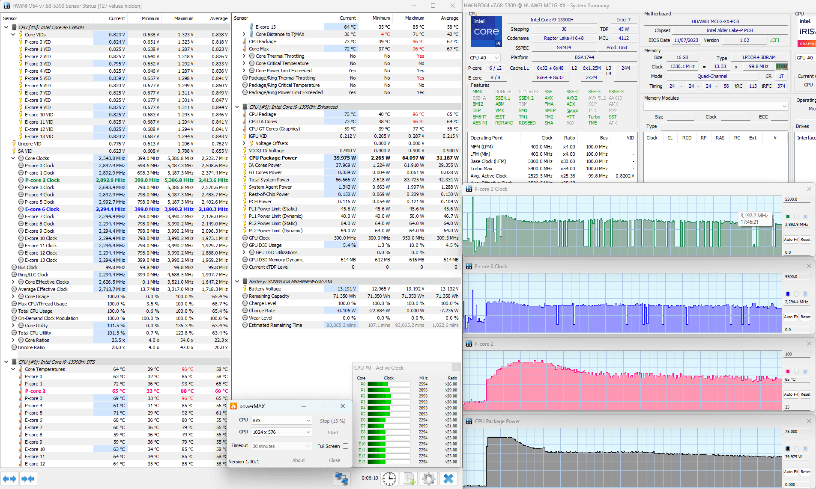Open the CPU test type dropdown showing AVX
The width and height of the screenshot is (816, 489).
[x=281, y=421]
